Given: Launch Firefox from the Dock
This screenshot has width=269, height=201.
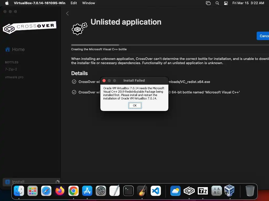Looking at the screenshot, I should coord(60,191).
